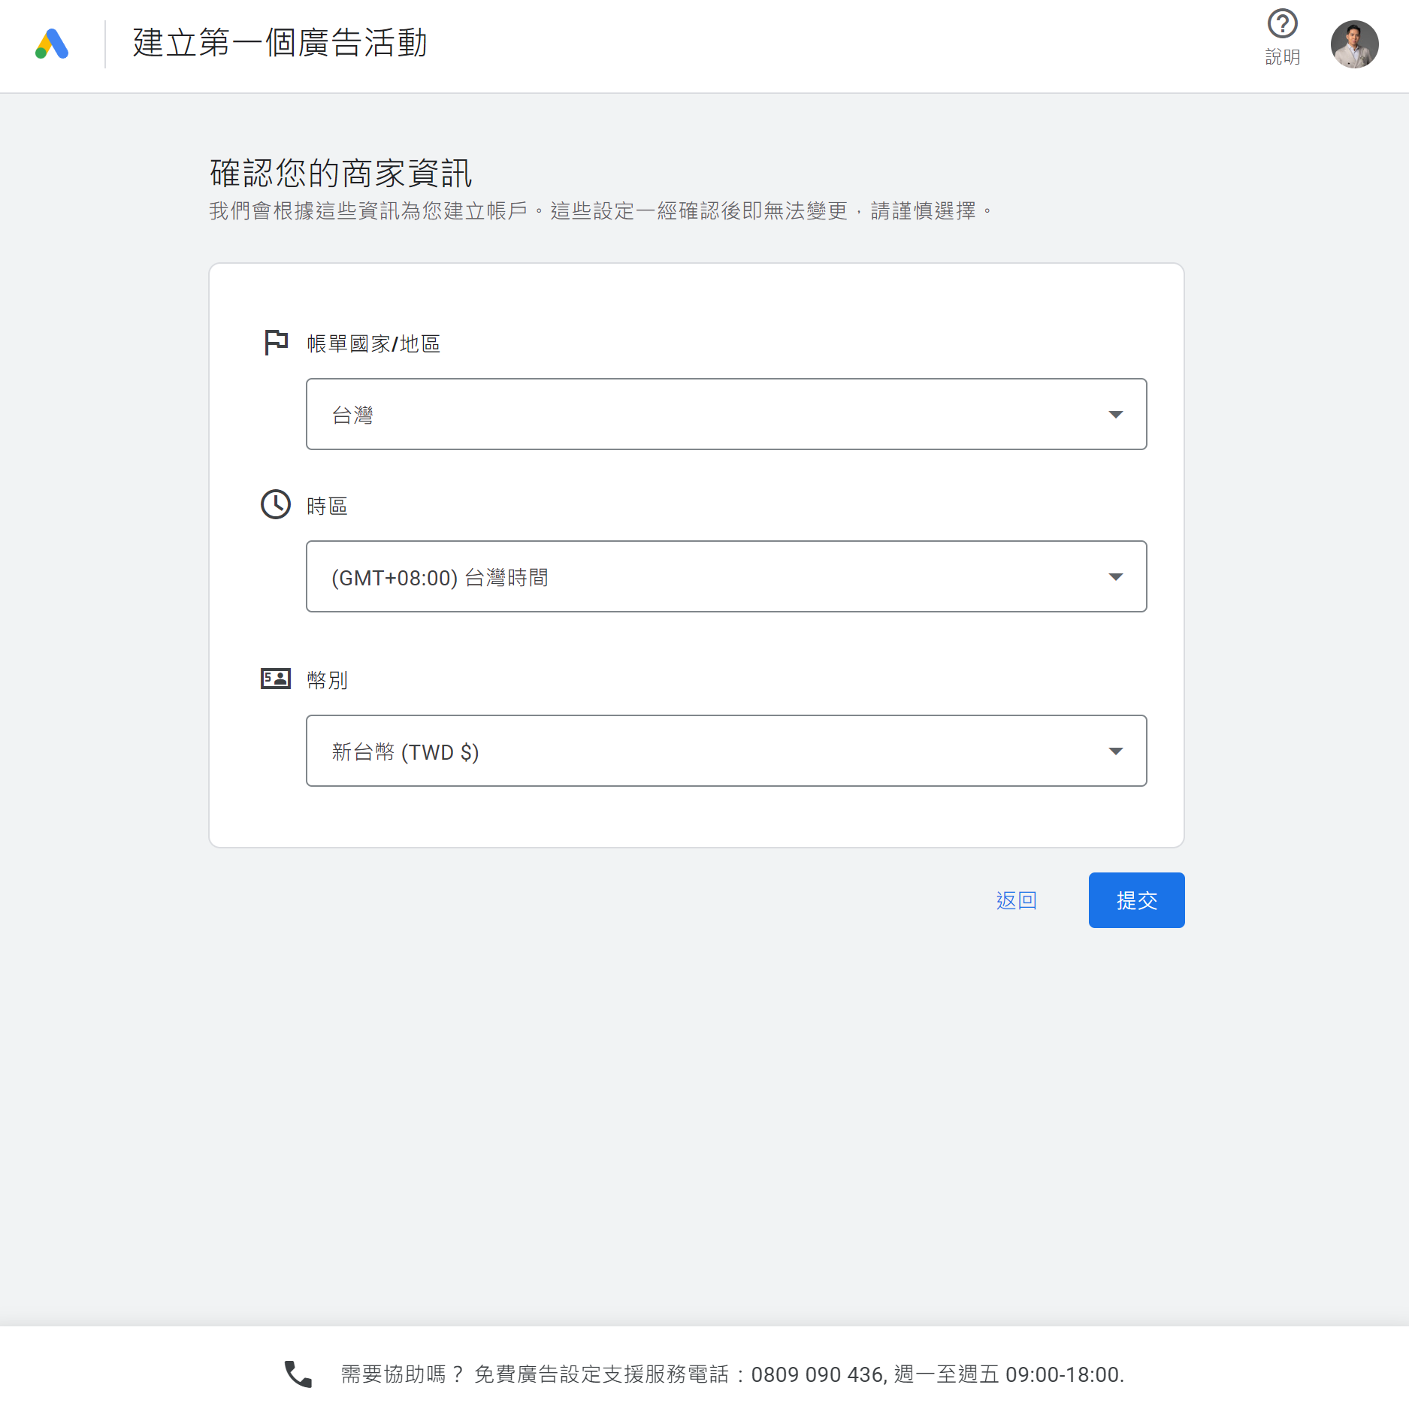Viewport: 1409px width, 1415px height.
Task: Expand the billing country dropdown showing 台灣
Action: [x=706, y=414]
